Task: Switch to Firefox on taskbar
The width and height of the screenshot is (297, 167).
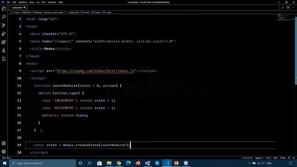Action: pyautogui.click(x=138, y=163)
